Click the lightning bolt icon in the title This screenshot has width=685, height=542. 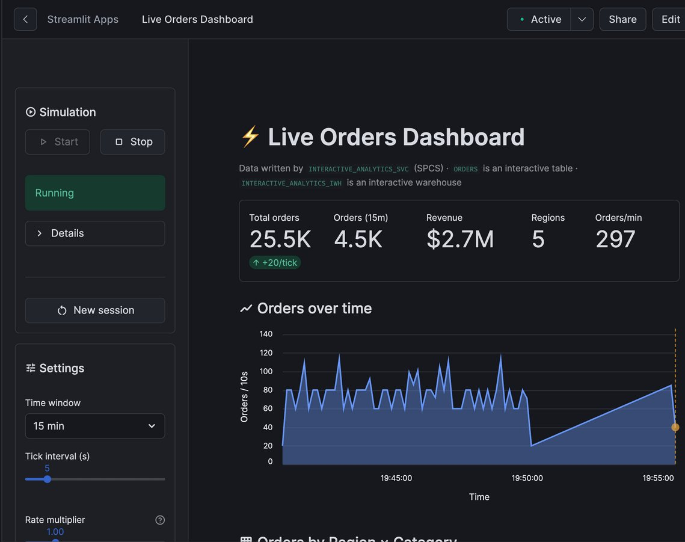coord(250,137)
